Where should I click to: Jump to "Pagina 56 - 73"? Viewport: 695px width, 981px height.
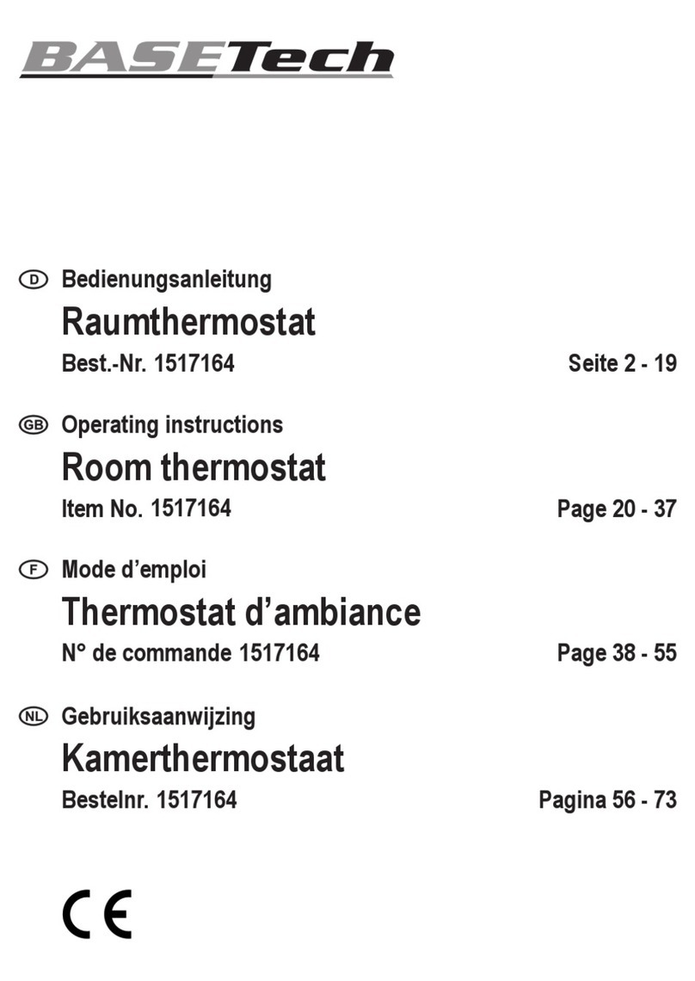(607, 799)
